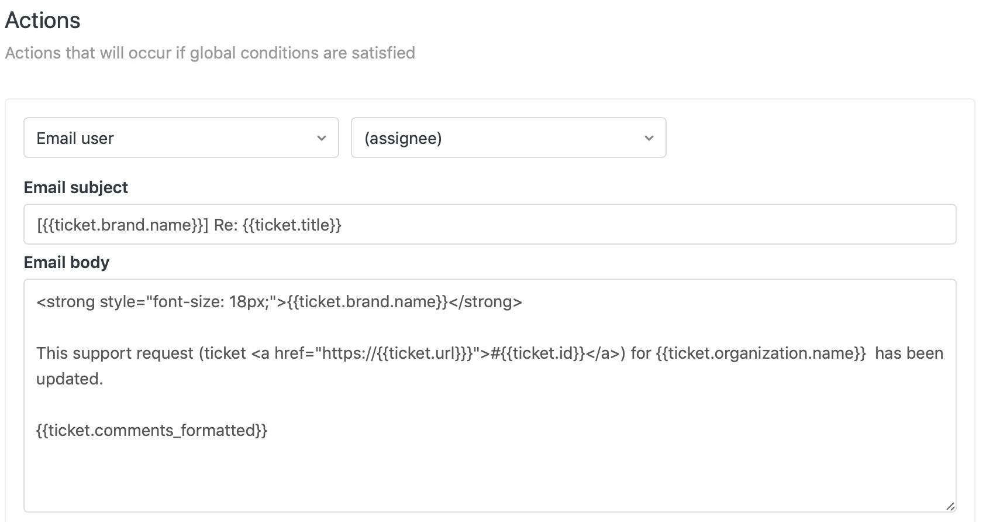Click the word "updated." in the body
The width and height of the screenshot is (986, 522).
tap(70, 379)
